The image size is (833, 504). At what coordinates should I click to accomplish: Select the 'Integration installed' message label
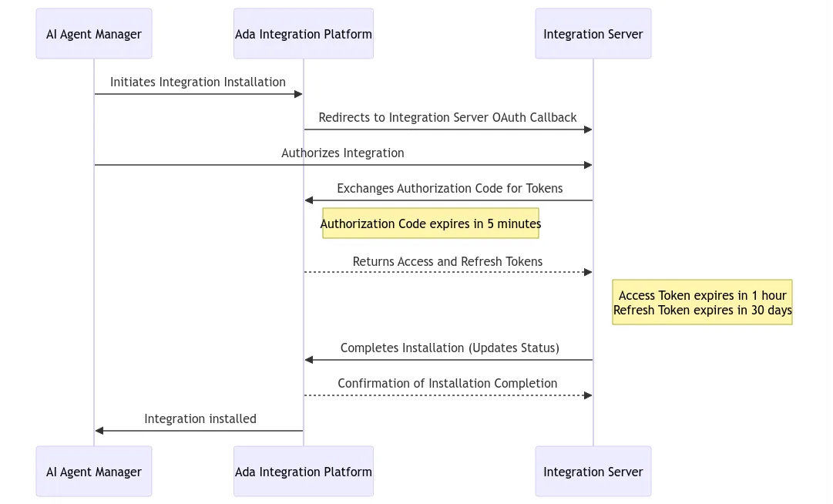200,419
